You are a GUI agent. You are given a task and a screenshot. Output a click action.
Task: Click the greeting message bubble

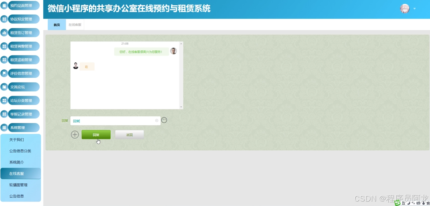141,52
